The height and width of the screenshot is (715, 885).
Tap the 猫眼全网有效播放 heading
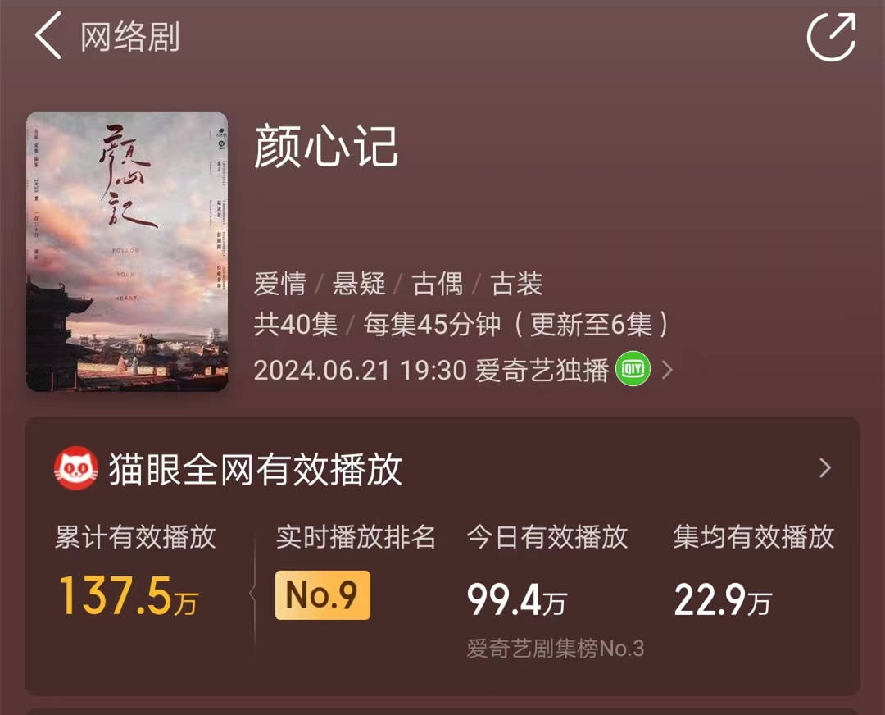(256, 469)
